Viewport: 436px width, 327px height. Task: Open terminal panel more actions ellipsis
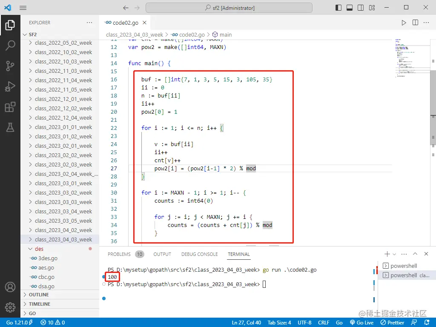[x=404, y=254]
